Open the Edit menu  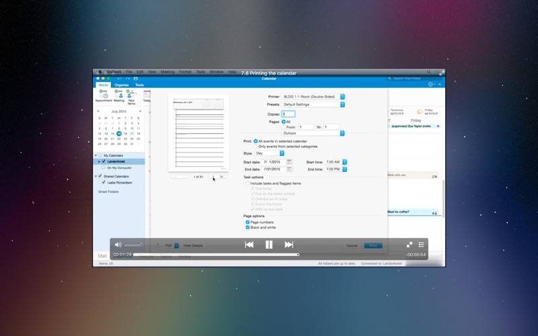(x=140, y=72)
